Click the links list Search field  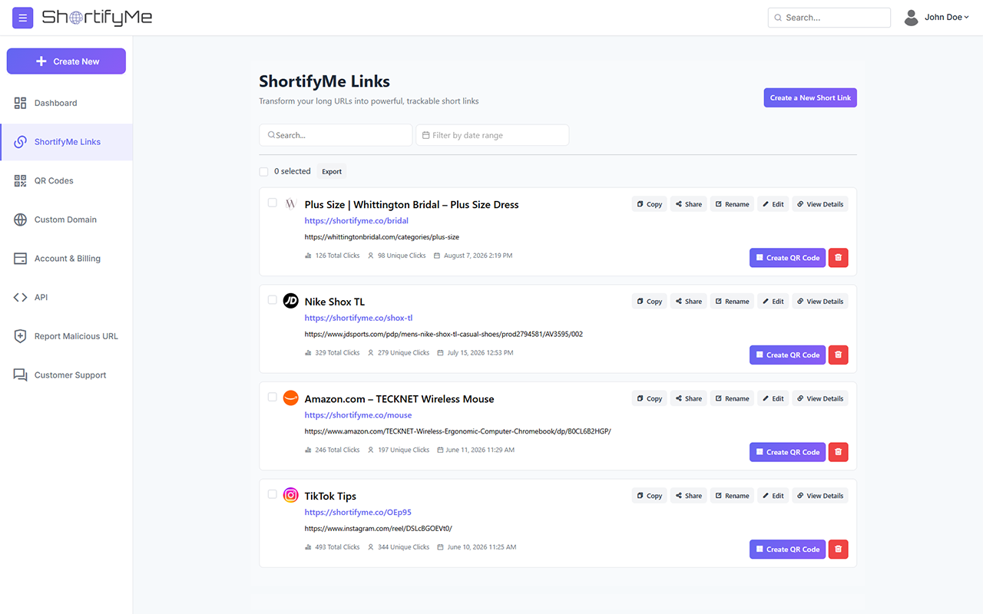tap(336, 135)
